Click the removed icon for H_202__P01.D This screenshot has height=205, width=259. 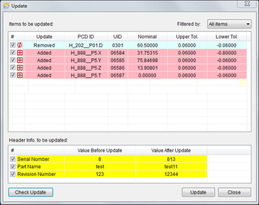click(19, 45)
